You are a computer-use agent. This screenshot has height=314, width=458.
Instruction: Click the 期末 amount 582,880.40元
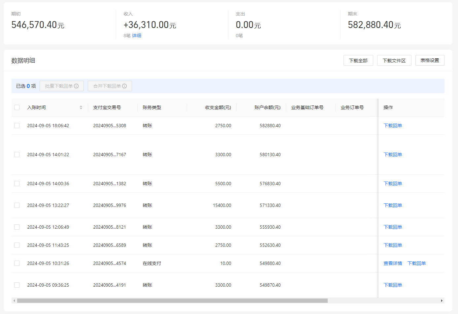click(375, 25)
